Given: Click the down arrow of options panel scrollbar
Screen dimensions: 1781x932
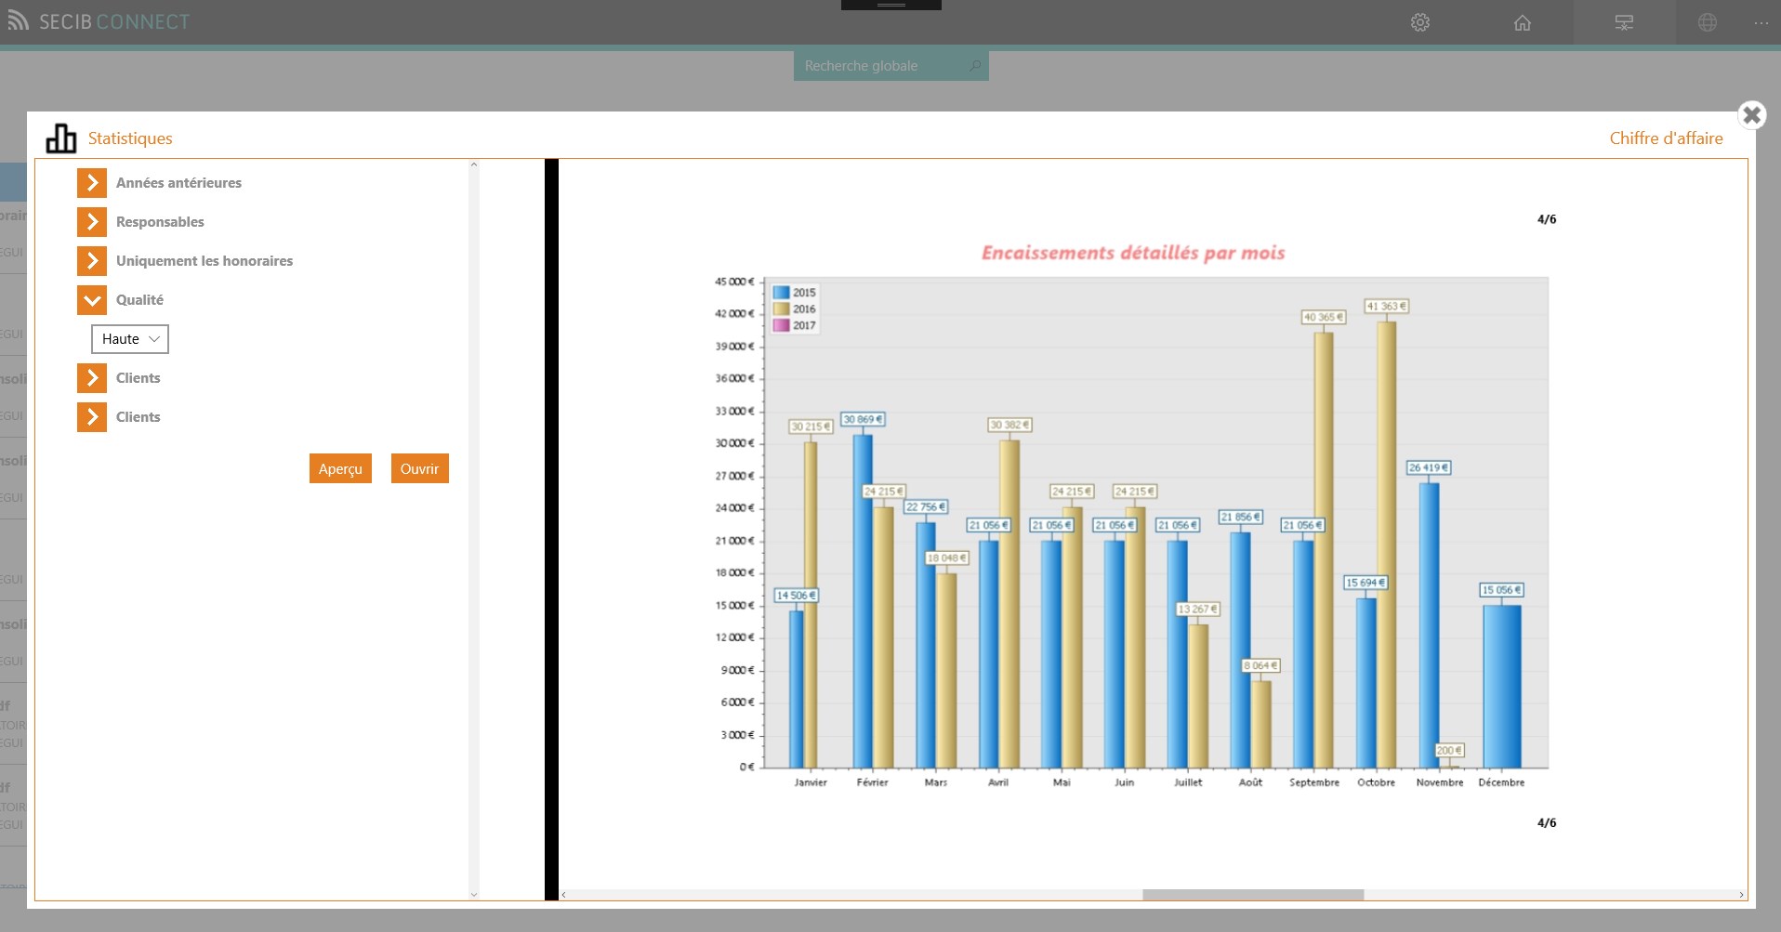Looking at the screenshot, I should coord(474,895).
